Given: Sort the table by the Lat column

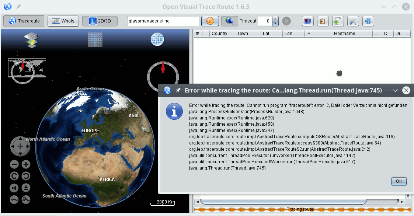Looking at the screenshot, I should click(x=271, y=34).
